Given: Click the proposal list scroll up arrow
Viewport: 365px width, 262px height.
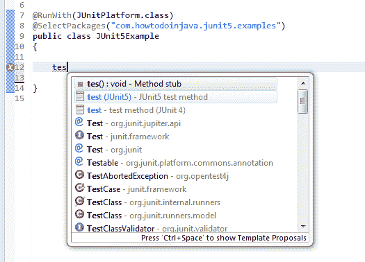Looking at the screenshot, I should click(303, 83).
